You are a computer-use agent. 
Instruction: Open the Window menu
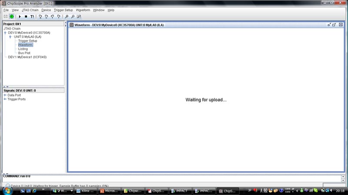[99, 10]
